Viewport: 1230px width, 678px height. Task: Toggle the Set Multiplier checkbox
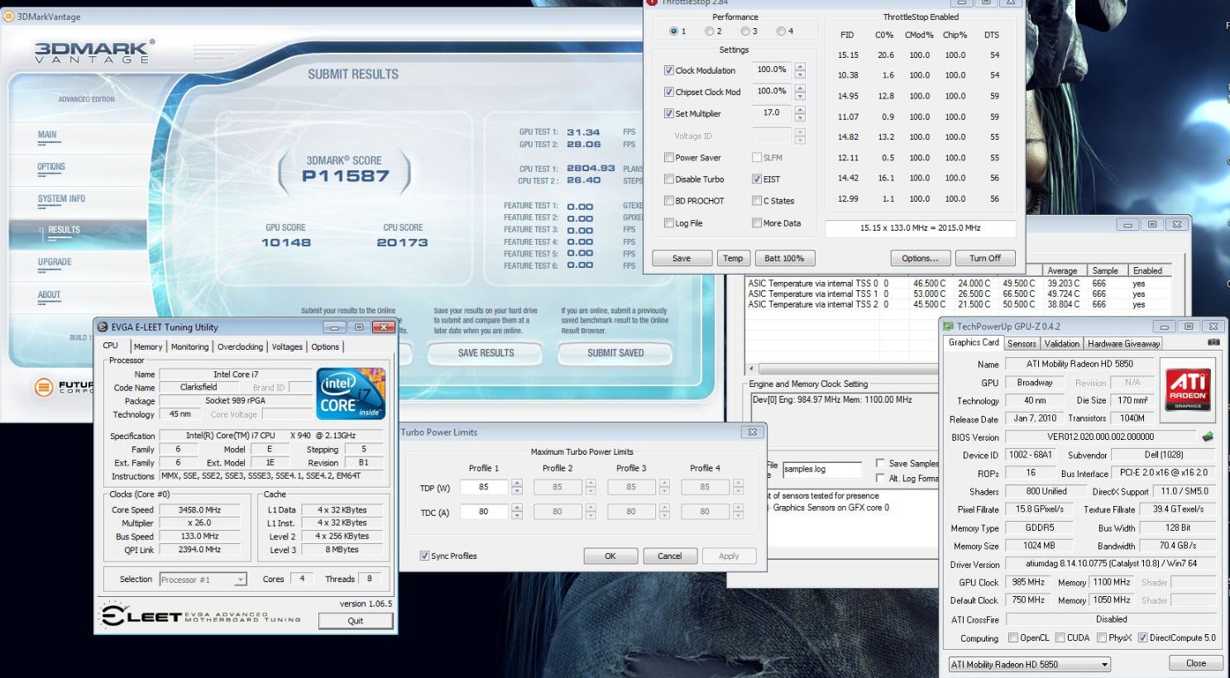coord(668,113)
